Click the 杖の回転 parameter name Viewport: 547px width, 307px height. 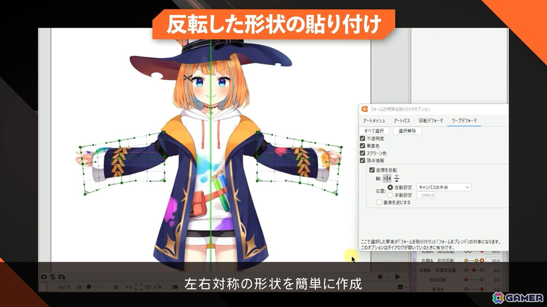point(438,280)
